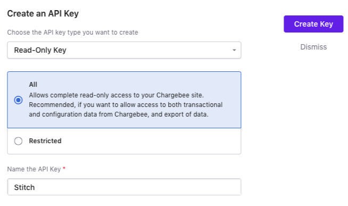
Task: Click the red required asterisk
Action: (x=64, y=168)
